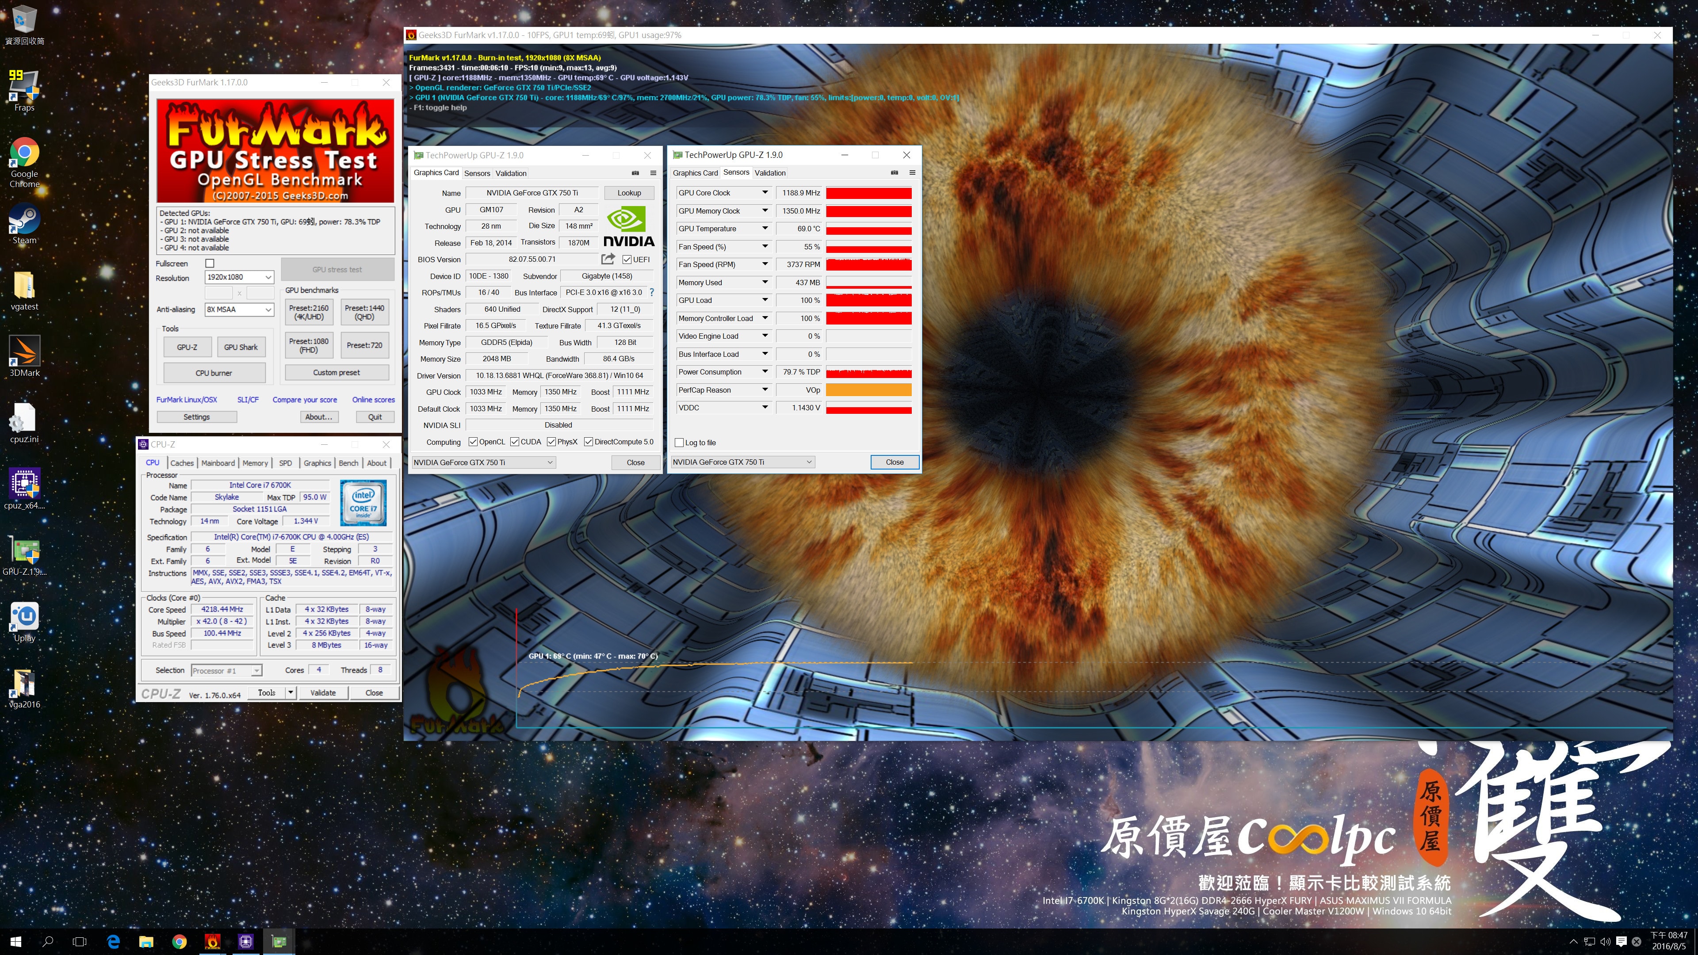The image size is (1698, 955).
Task: Open CPU-Z Processor selection dropdown
Action: click(226, 671)
